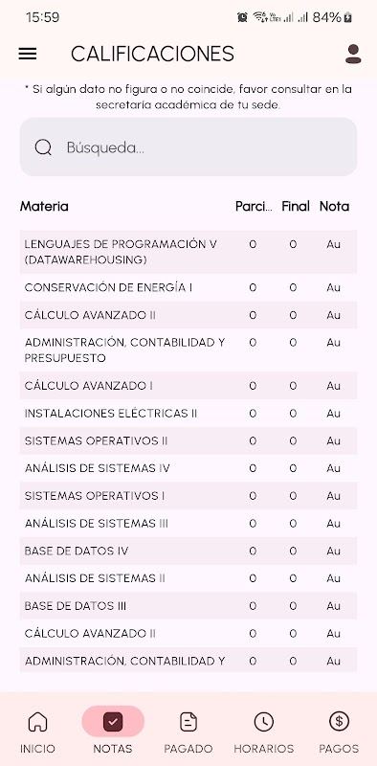
Task: Open the hamburger navigation menu
Action: click(28, 54)
